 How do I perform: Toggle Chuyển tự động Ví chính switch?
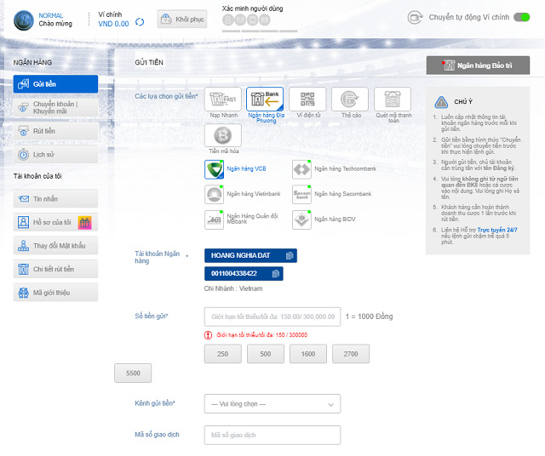point(522,17)
